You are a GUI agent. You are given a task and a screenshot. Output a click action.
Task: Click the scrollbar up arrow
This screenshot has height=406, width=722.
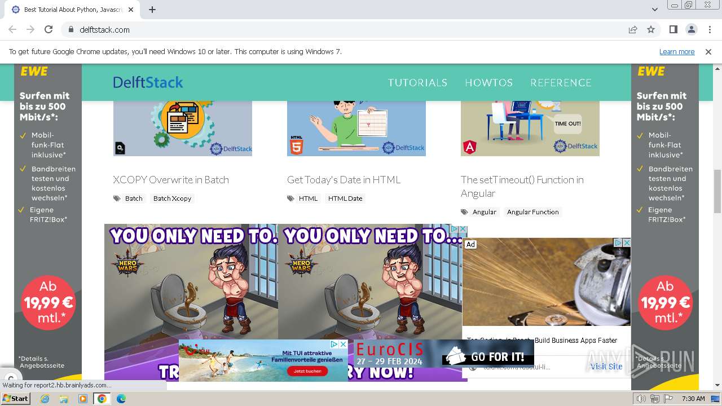click(x=717, y=68)
